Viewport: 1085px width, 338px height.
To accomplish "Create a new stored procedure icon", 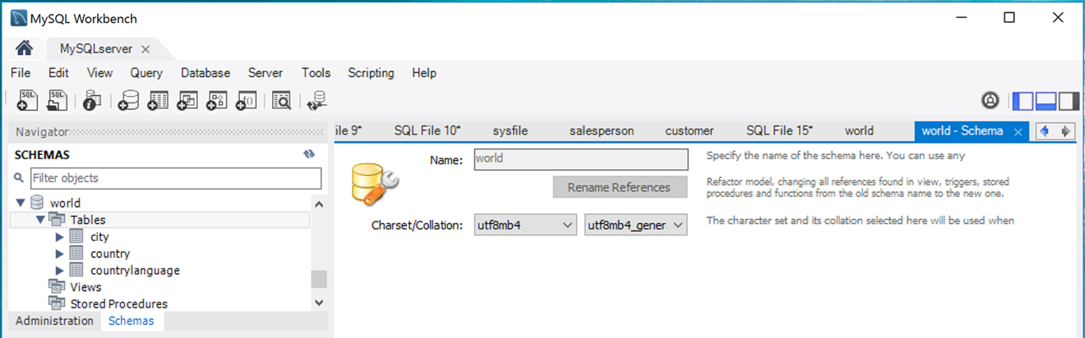I will coord(216,100).
